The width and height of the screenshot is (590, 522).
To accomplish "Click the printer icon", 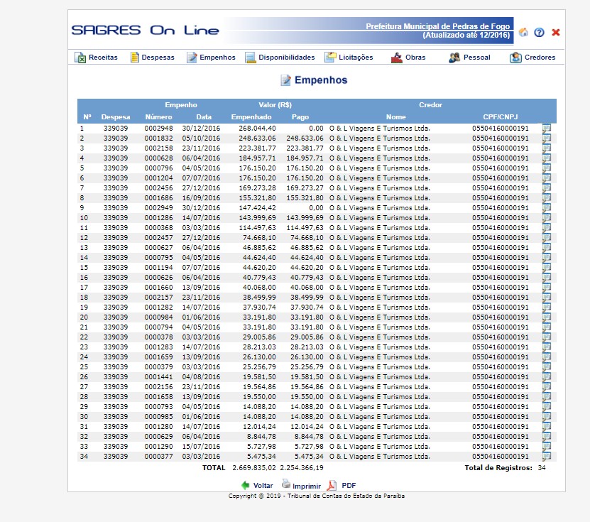I will click(286, 484).
